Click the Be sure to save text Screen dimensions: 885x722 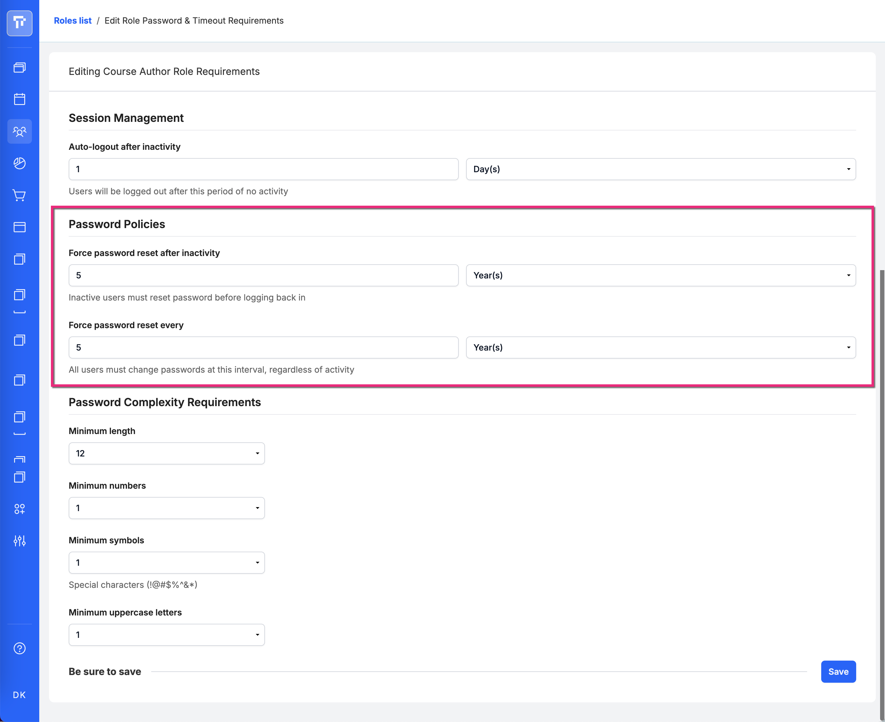(x=105, y=672)
